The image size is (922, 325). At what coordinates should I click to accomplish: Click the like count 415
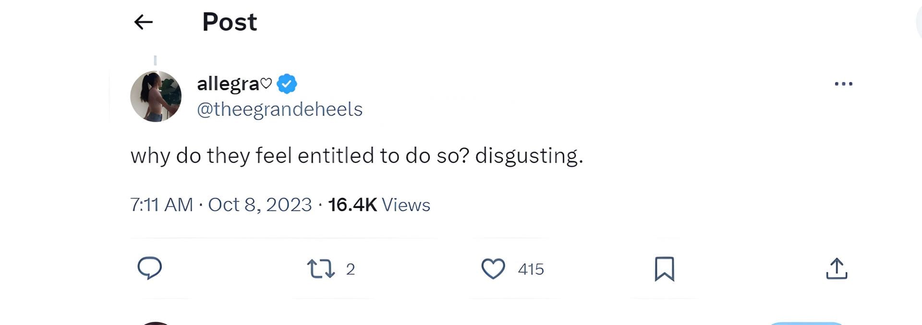531,269
